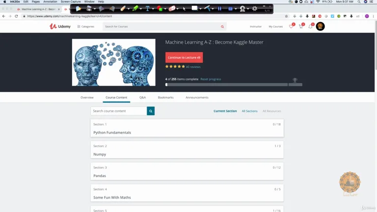Pause the screen recording
Image resolution: width=377 pixels, height=212 pixels.
click(219, 9)
